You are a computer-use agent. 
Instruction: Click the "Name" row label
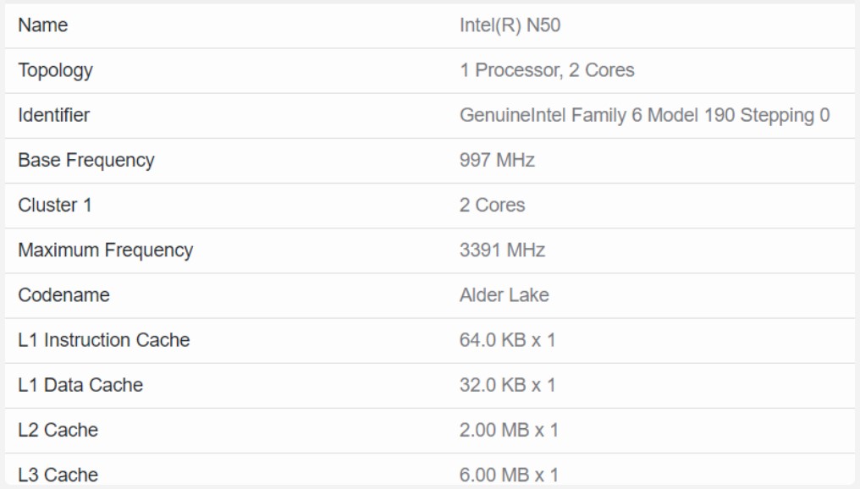click(43, 25)
